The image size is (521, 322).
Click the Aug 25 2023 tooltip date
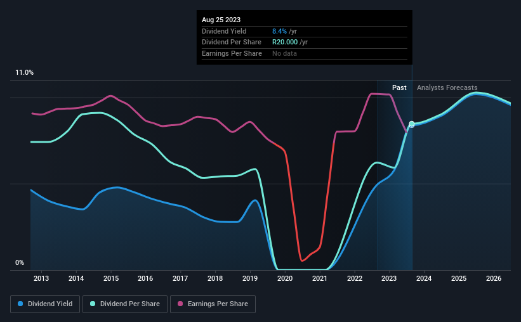tap(221, 20)
